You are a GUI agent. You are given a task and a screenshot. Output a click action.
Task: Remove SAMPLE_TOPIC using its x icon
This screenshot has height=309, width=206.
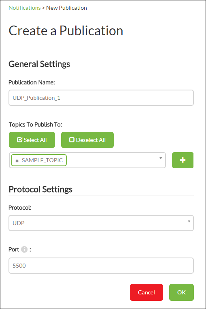click(17, 161)
